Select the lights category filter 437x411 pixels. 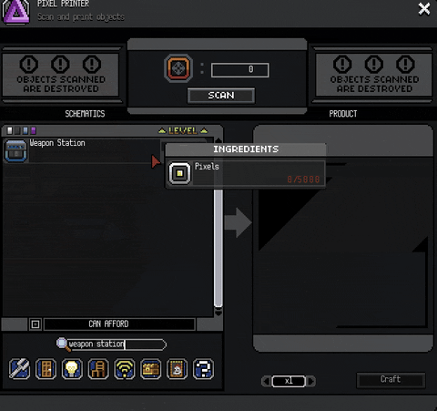tap(72, 369)
